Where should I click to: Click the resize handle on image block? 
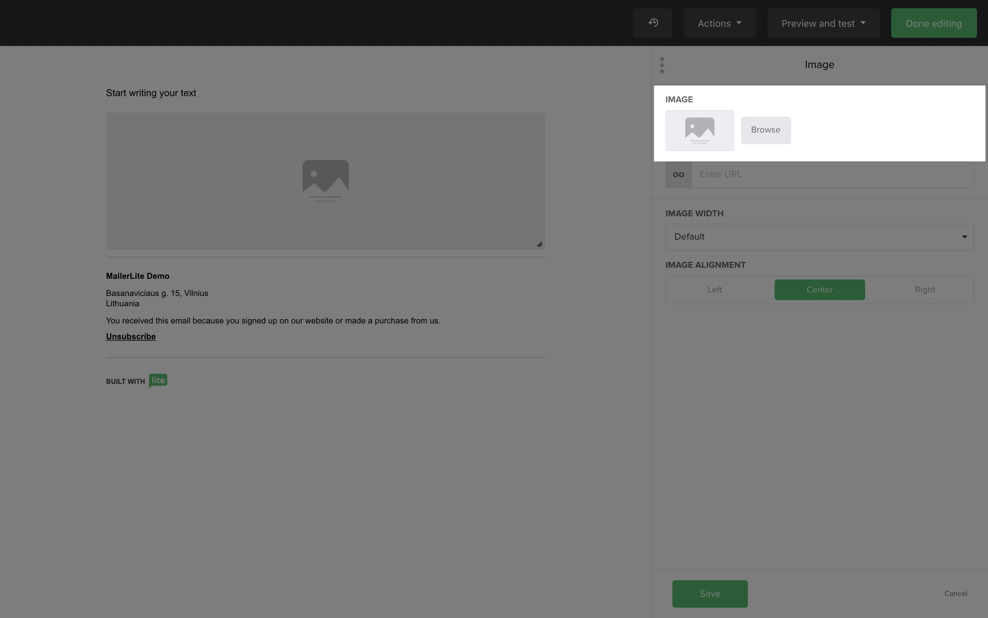pyautogui.click(x=539, y=244)
